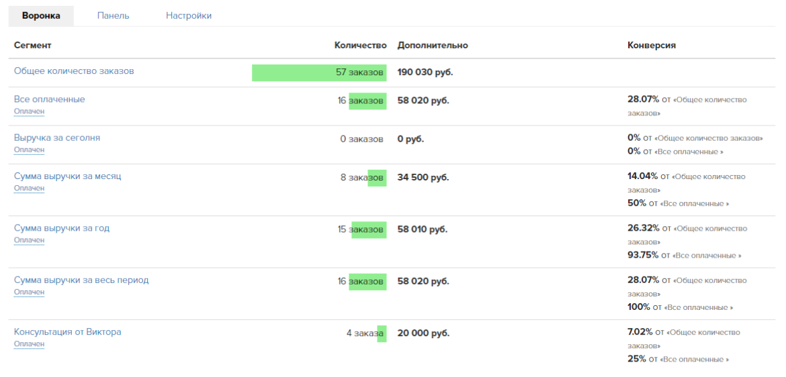
Task: Open Сумма выручки за месяц segment
Action: (x=67, y=176)
